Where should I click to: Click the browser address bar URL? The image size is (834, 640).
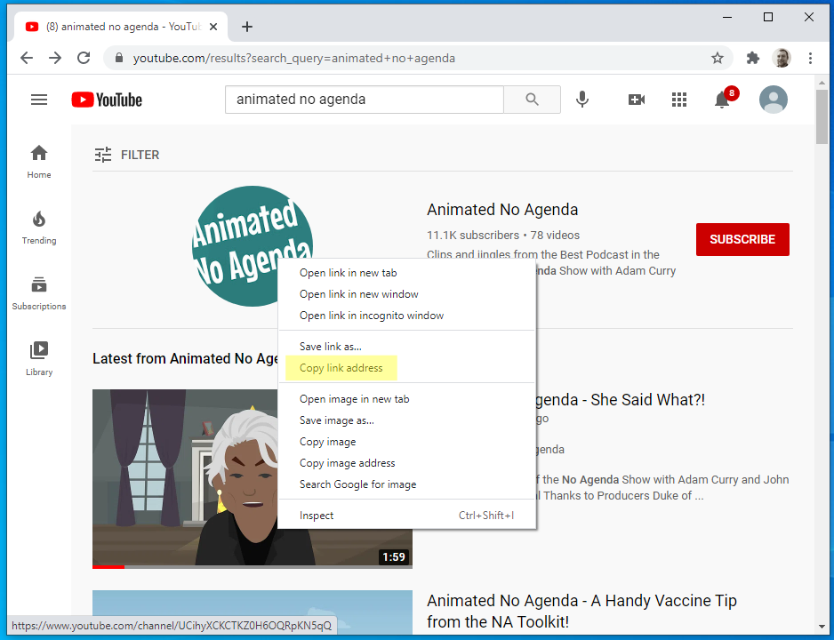(294, 58)
